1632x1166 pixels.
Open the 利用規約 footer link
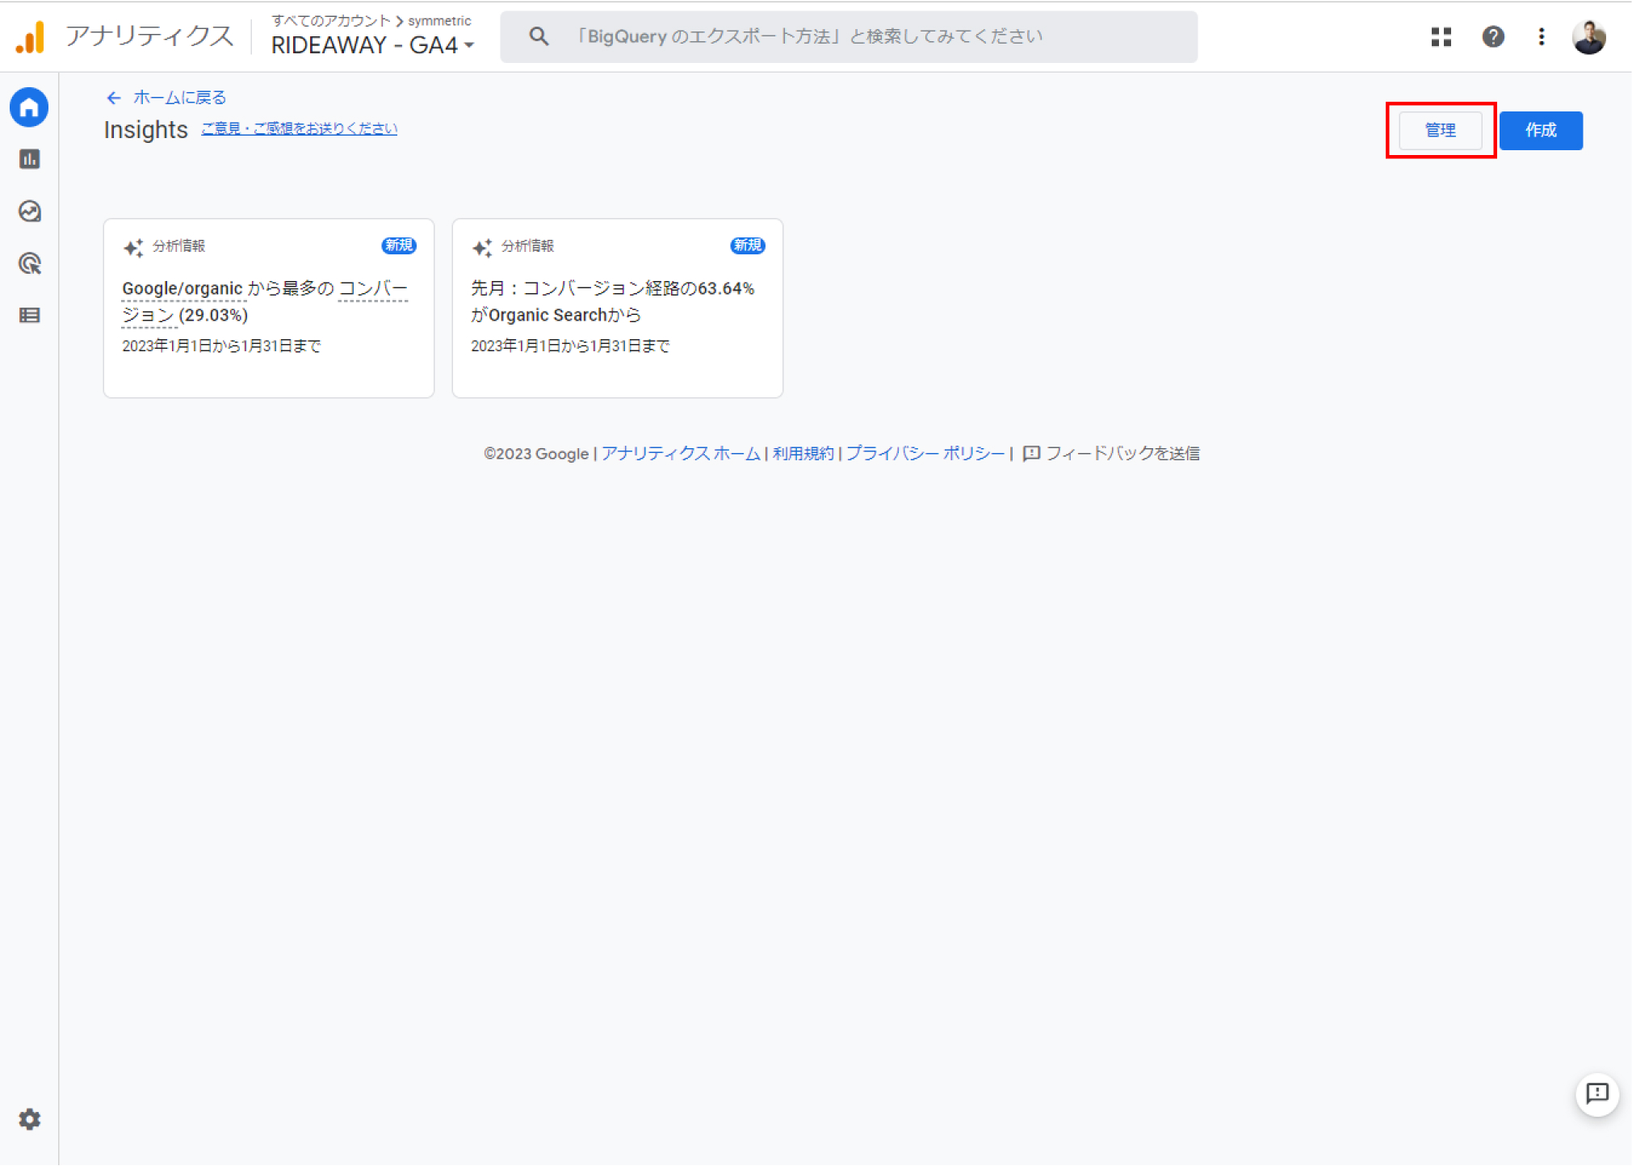803,454
